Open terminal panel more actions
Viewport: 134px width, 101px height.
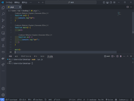124,56
